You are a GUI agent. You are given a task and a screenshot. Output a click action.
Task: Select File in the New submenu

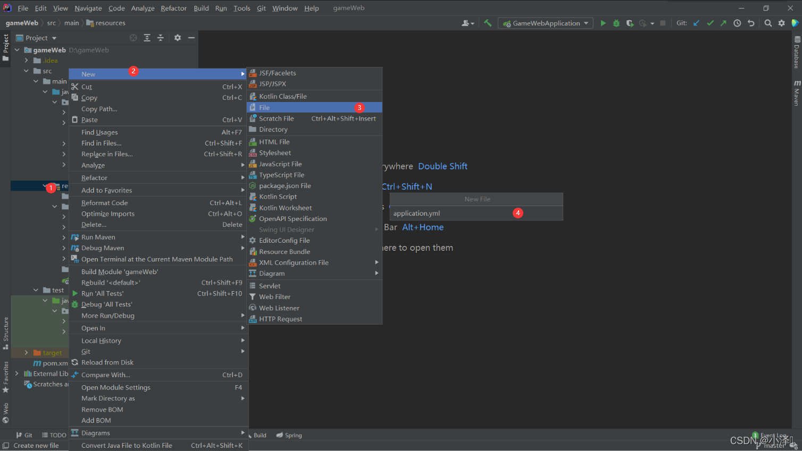tap(314, 107)
